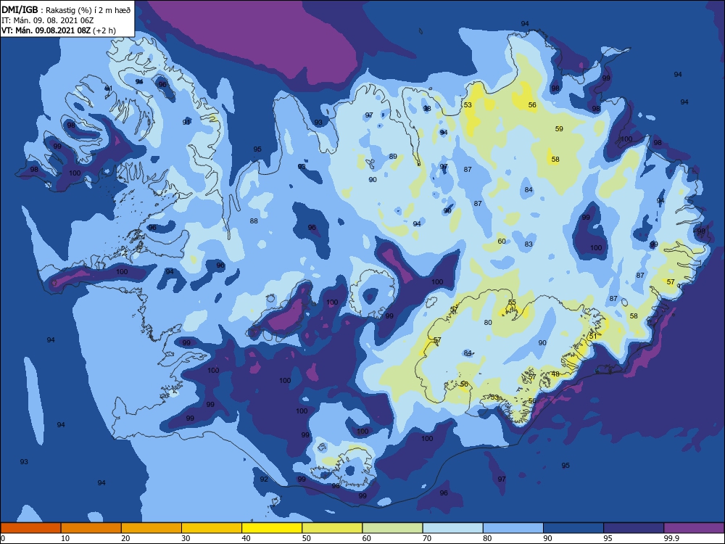Screen dimensions: 725x544
Task: Click the 90–95 dark blue legend swatch
Action: coord(573,528)
